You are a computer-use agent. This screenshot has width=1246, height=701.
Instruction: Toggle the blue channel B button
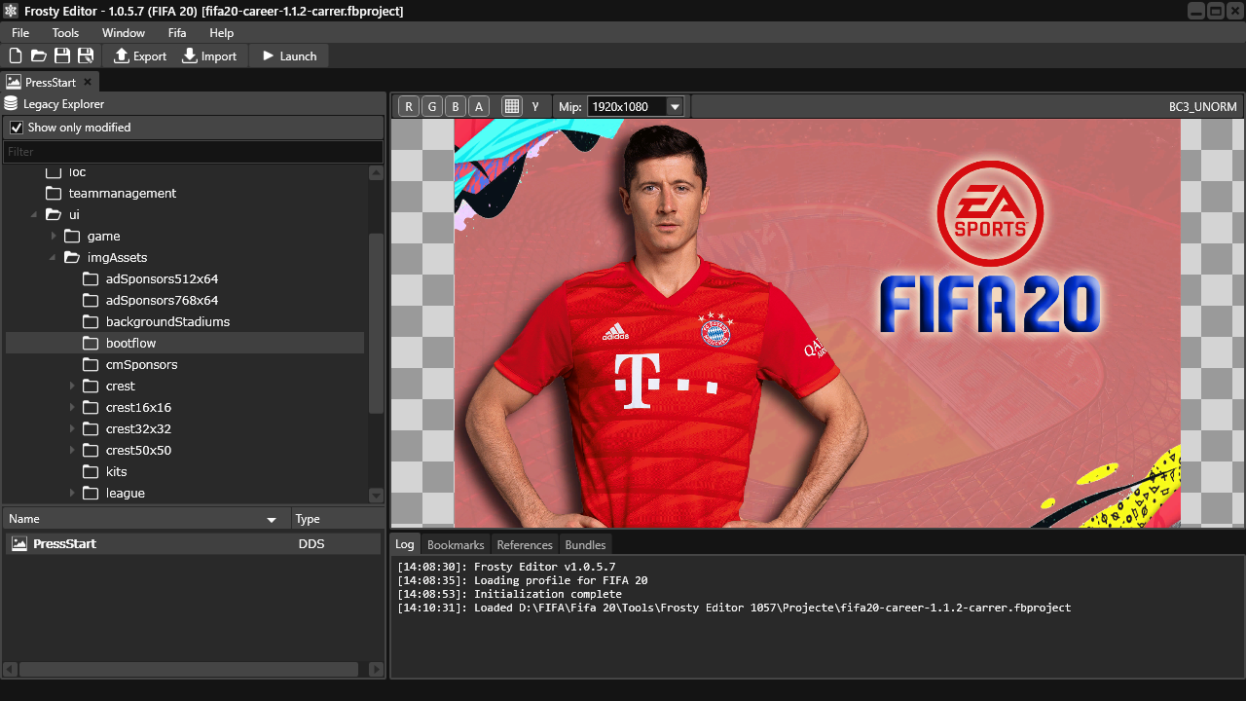pyautogui.click(x=456, y=106)
